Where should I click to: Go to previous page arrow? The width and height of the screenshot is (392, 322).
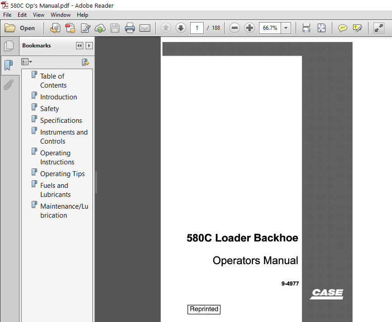point(166,28)
